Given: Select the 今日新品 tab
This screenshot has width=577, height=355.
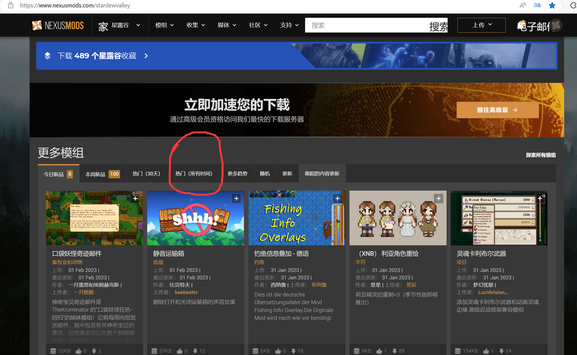Looking at the screenshot, I should coord(58,174).
